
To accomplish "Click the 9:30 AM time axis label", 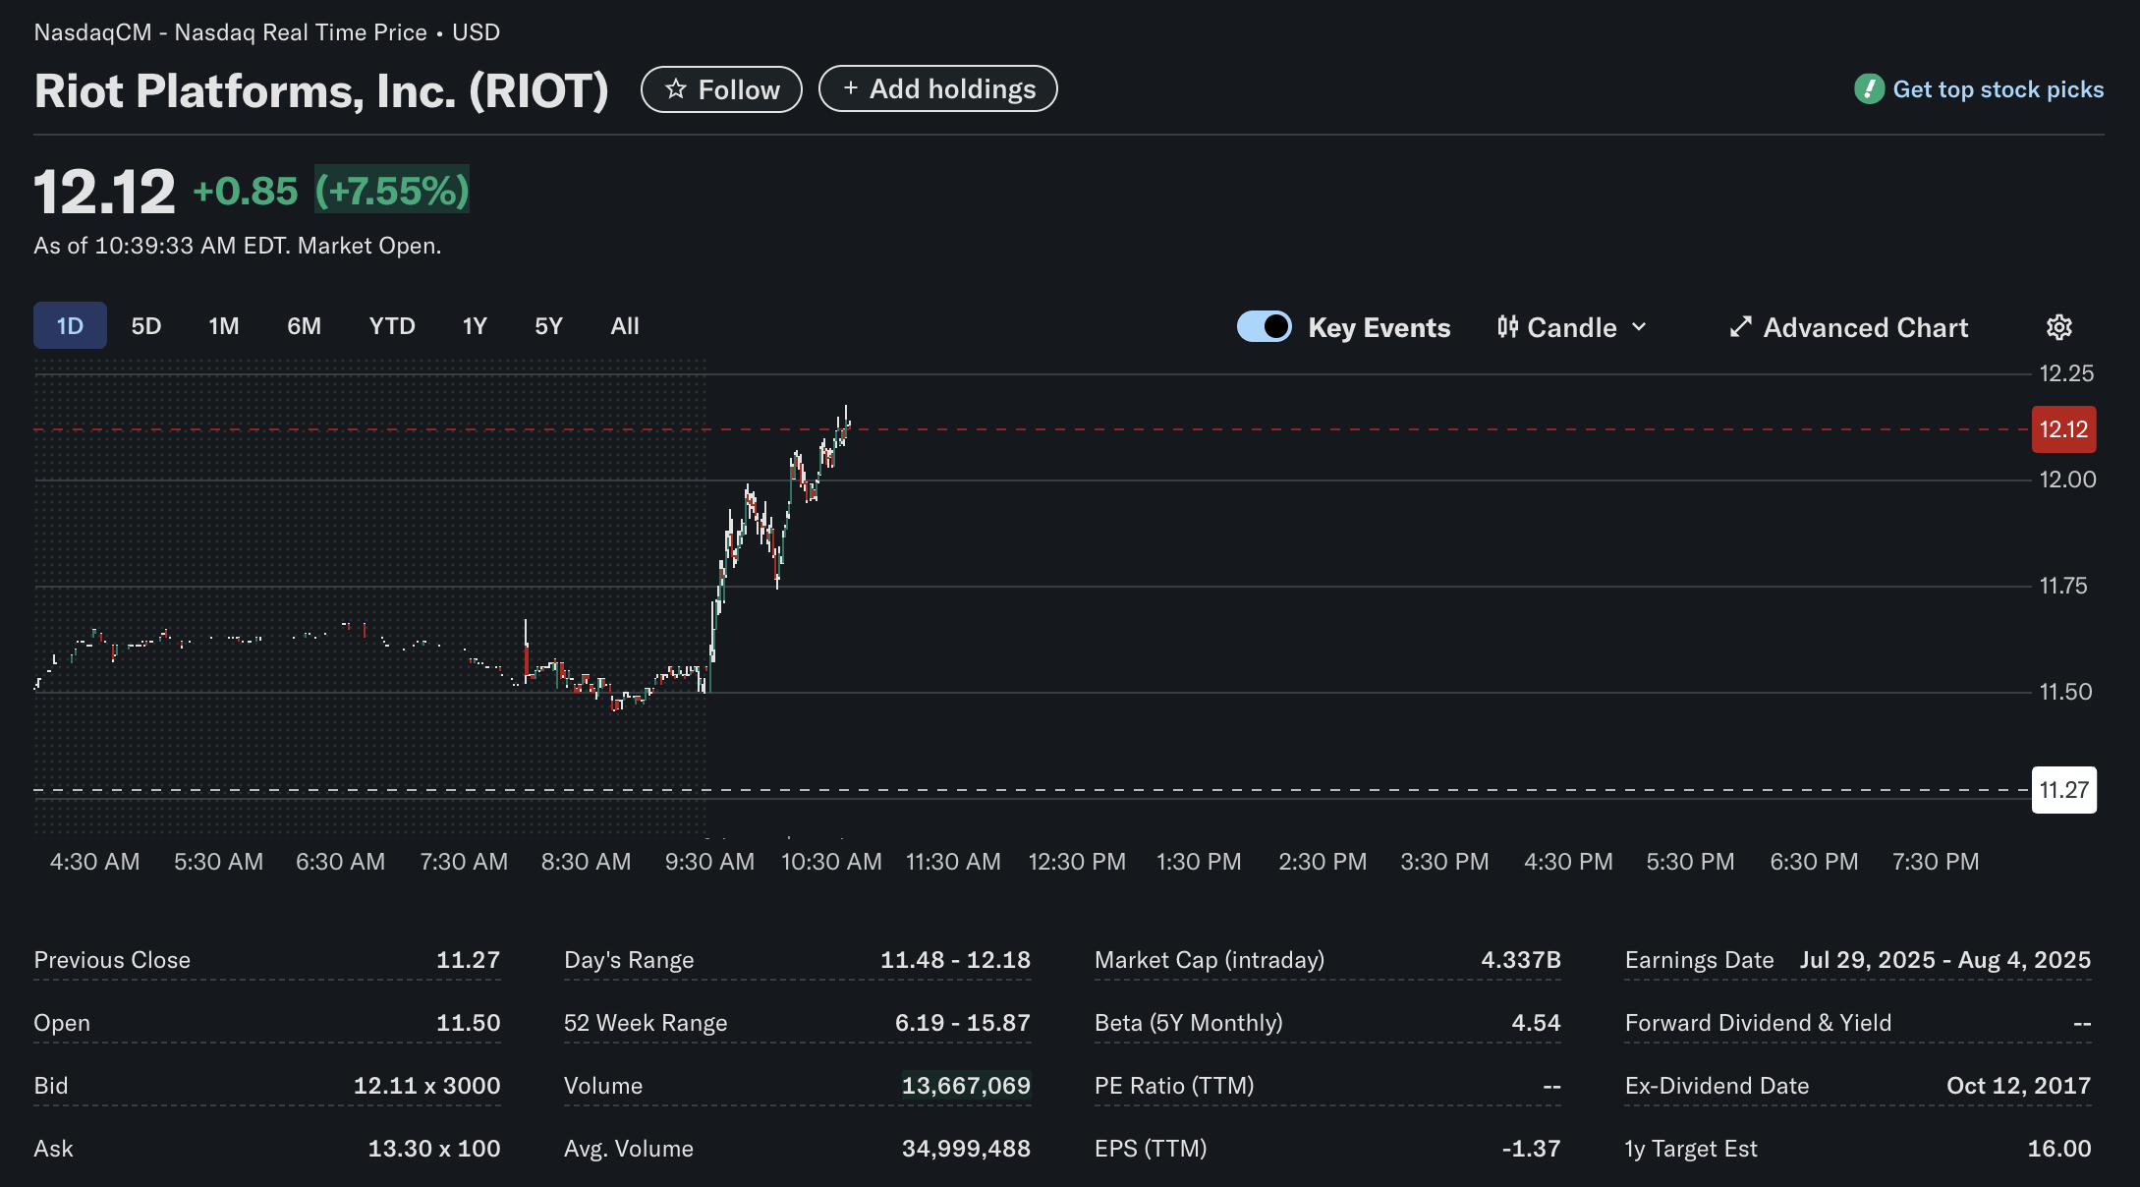I will point(709,862).
